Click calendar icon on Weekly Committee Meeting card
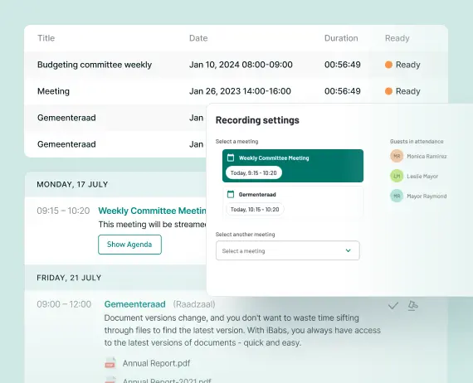 231,158
